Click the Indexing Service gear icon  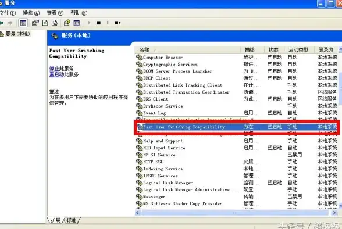click(x=139, y=169)
